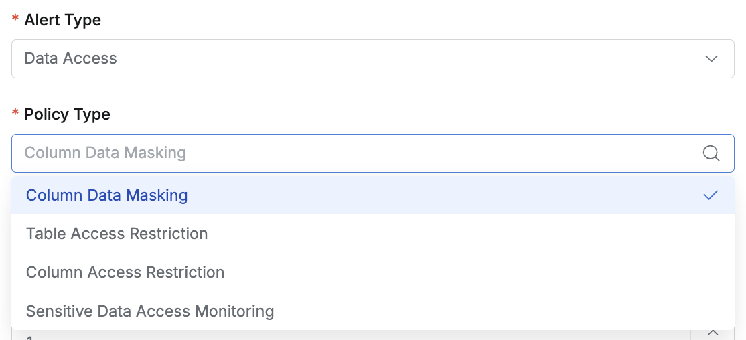Click the magnifier search icon in Policy Type

[x=711, y=153]
